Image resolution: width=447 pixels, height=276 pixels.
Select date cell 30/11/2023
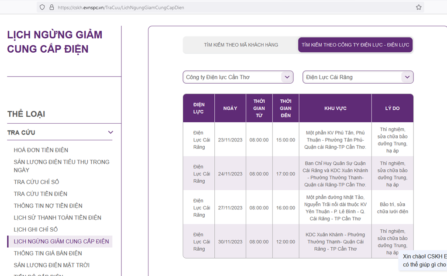tap(230, 242)
